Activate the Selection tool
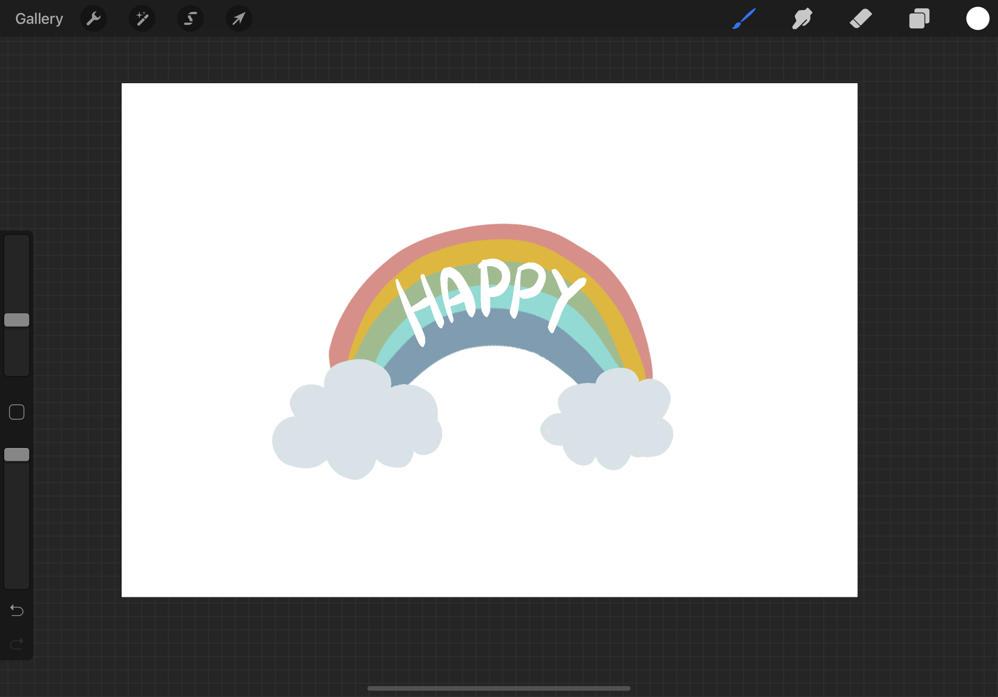 coord(191,18)
